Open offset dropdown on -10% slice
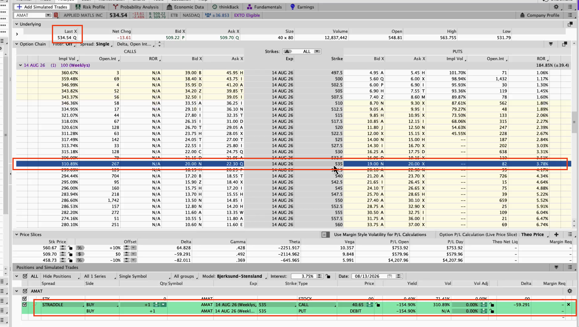The height and width of the screenshot is (327, 579). pos(134,260)
